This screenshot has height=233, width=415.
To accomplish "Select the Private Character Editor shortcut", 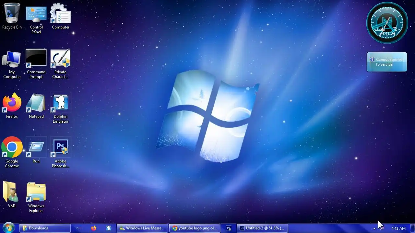I will tap(61, 64).
